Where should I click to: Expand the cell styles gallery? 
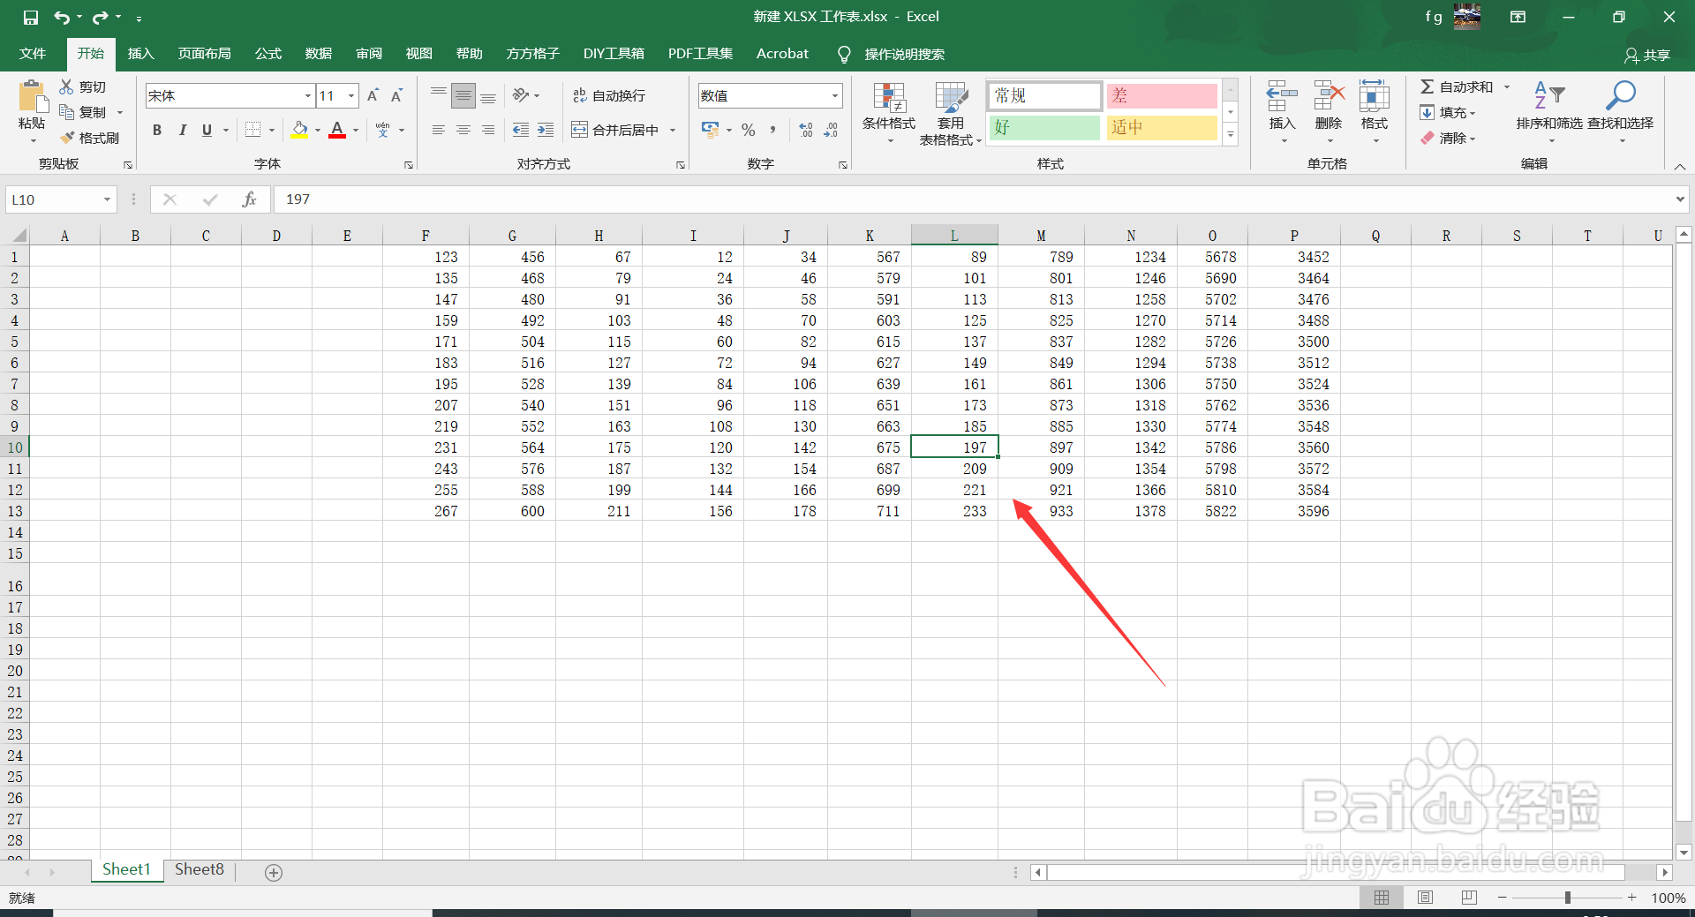[1231, 136]
